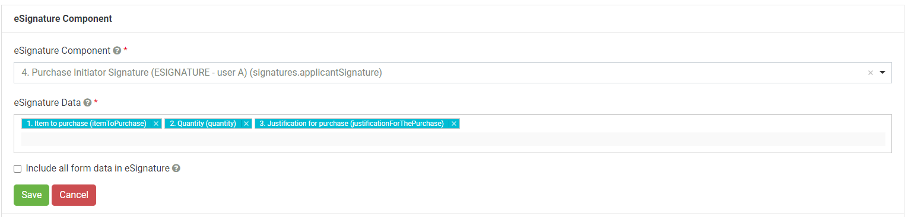
Task: Remove the Item to purchase tag
Action: click(155, 124)
